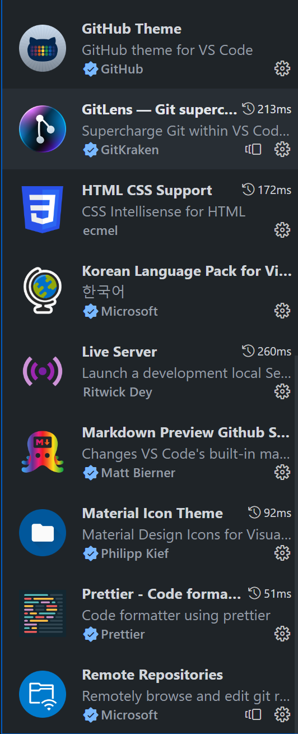This screenshot has height=734, width=298.
Task: Click publisher name Philipp Kief
Action: point(135,554)
